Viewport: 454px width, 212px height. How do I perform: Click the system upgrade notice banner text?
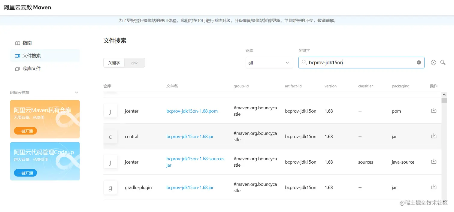click(x=228, y=21)
